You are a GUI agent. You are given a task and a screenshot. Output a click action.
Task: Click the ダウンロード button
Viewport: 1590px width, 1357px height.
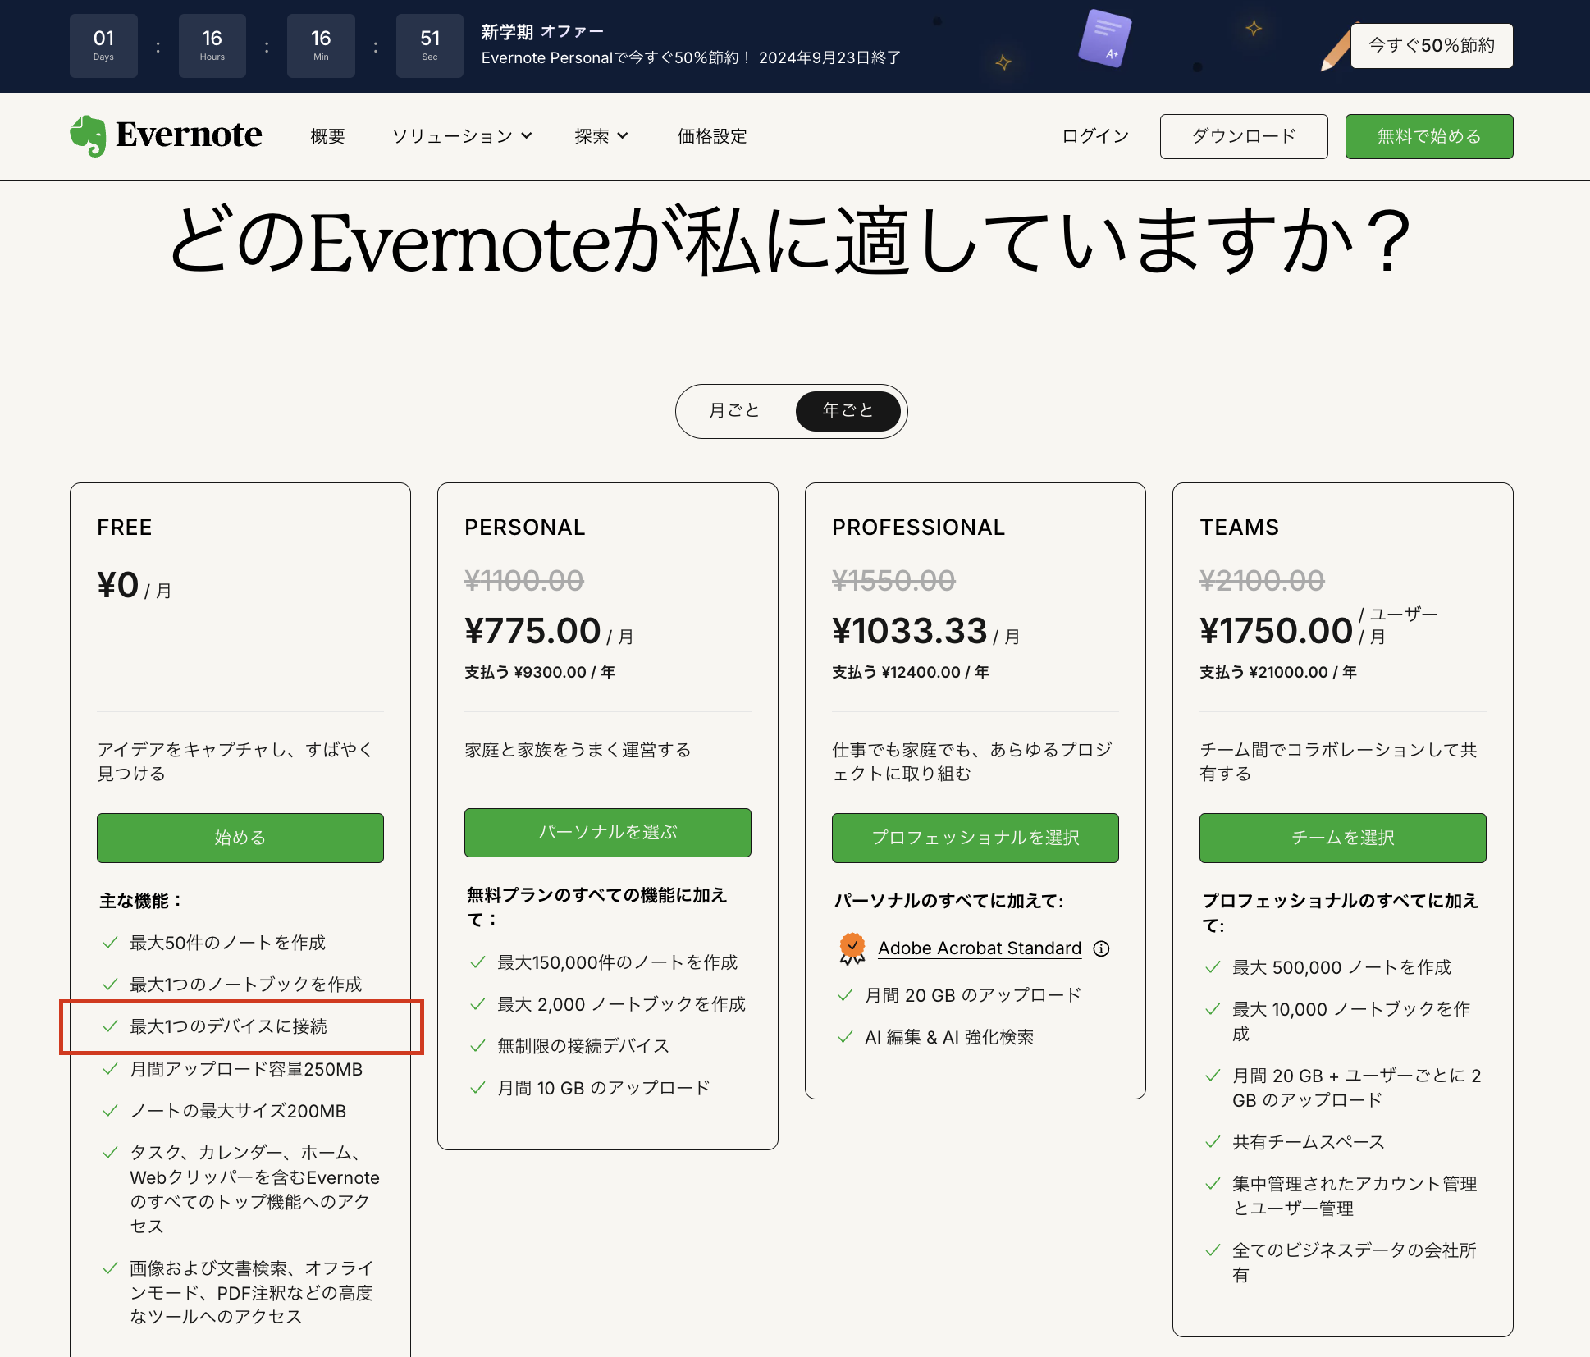[x=1244, y=136]
